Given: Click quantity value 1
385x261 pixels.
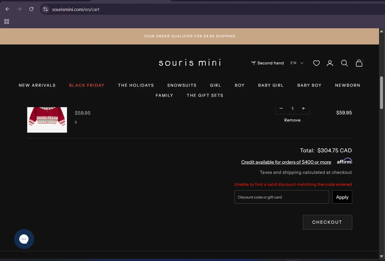Looking at the screenshot, I should (292, 109).
